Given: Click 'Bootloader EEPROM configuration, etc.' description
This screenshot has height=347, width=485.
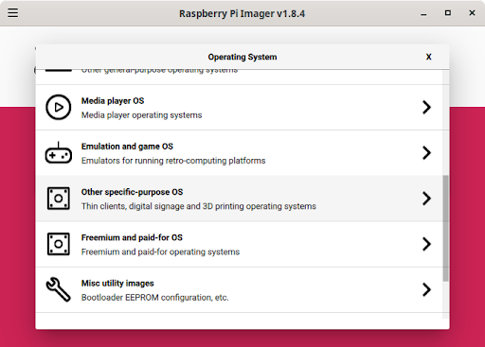Looking at the screenshot, I should [154, 298].
